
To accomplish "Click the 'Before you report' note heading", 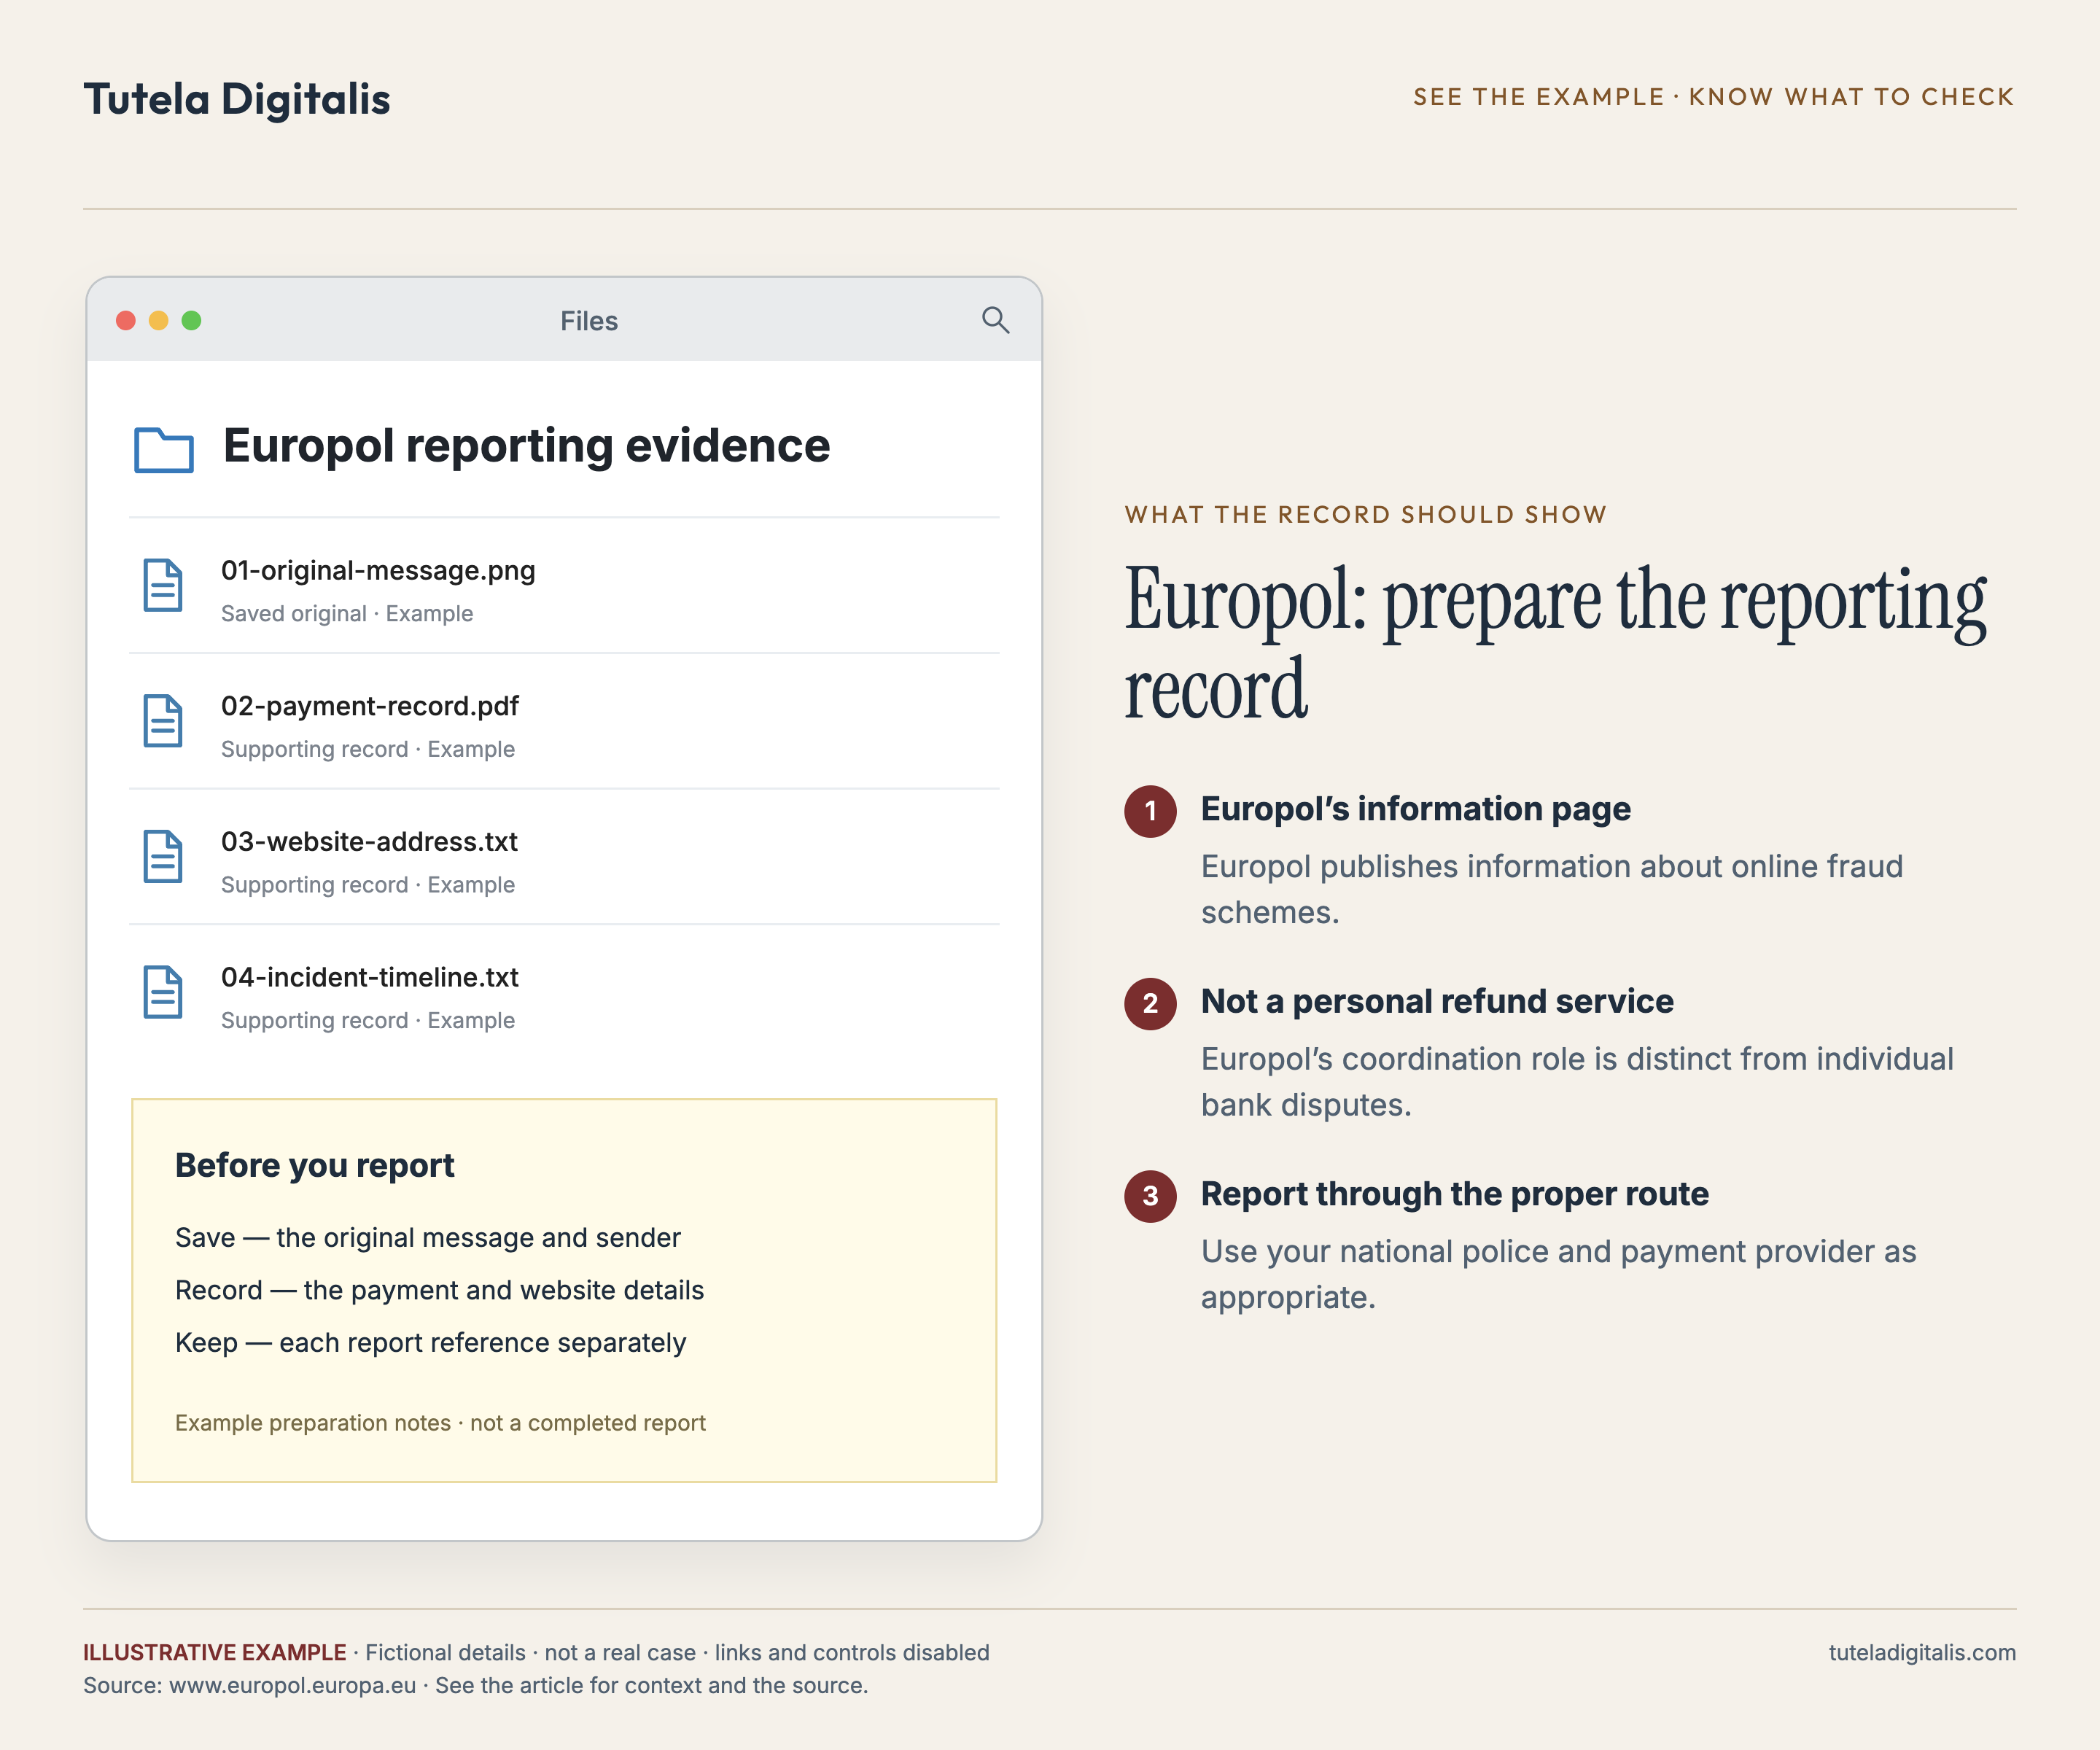I will click(315, 1166).
